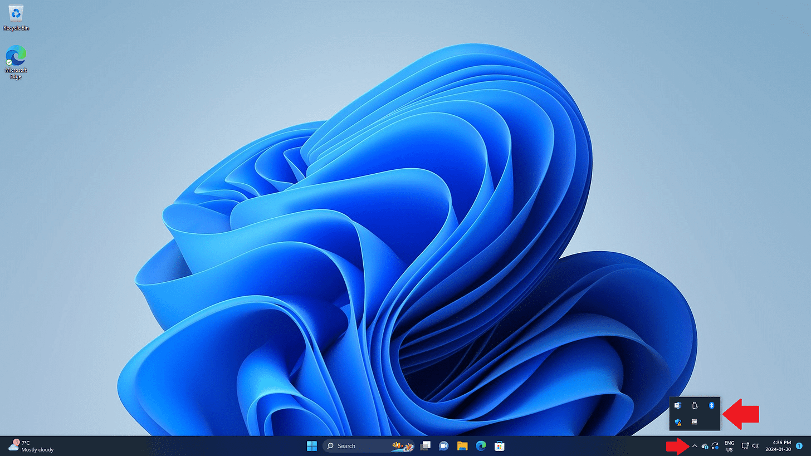Open Microsoft Teams from the system tray flyout
The width and height of the screenshot is (811, 456).
pyautogui.click(x=678, y=405)
